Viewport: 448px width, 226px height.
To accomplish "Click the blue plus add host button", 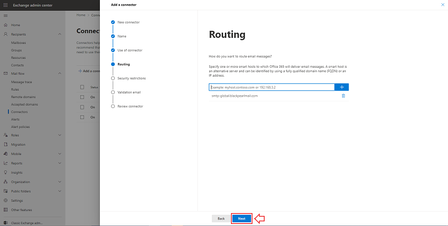I will (342, 87).
